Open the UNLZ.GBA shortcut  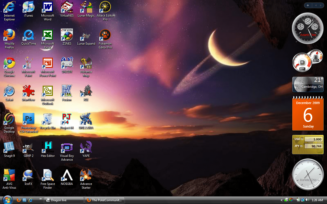86,121
